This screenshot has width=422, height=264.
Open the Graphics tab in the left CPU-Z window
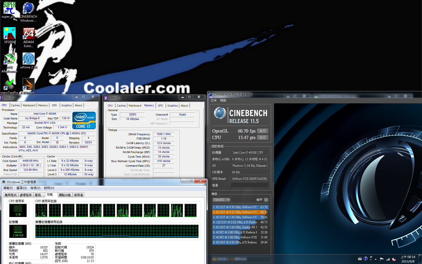pyautogui.click(x=67, y=105)
